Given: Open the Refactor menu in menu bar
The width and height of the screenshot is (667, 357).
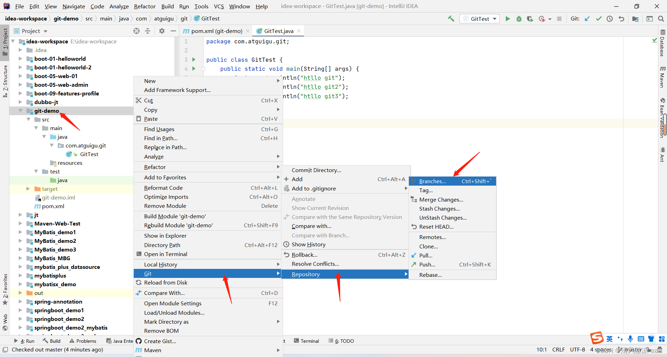Looking at the screenshot, I should [x=145, y=6].
